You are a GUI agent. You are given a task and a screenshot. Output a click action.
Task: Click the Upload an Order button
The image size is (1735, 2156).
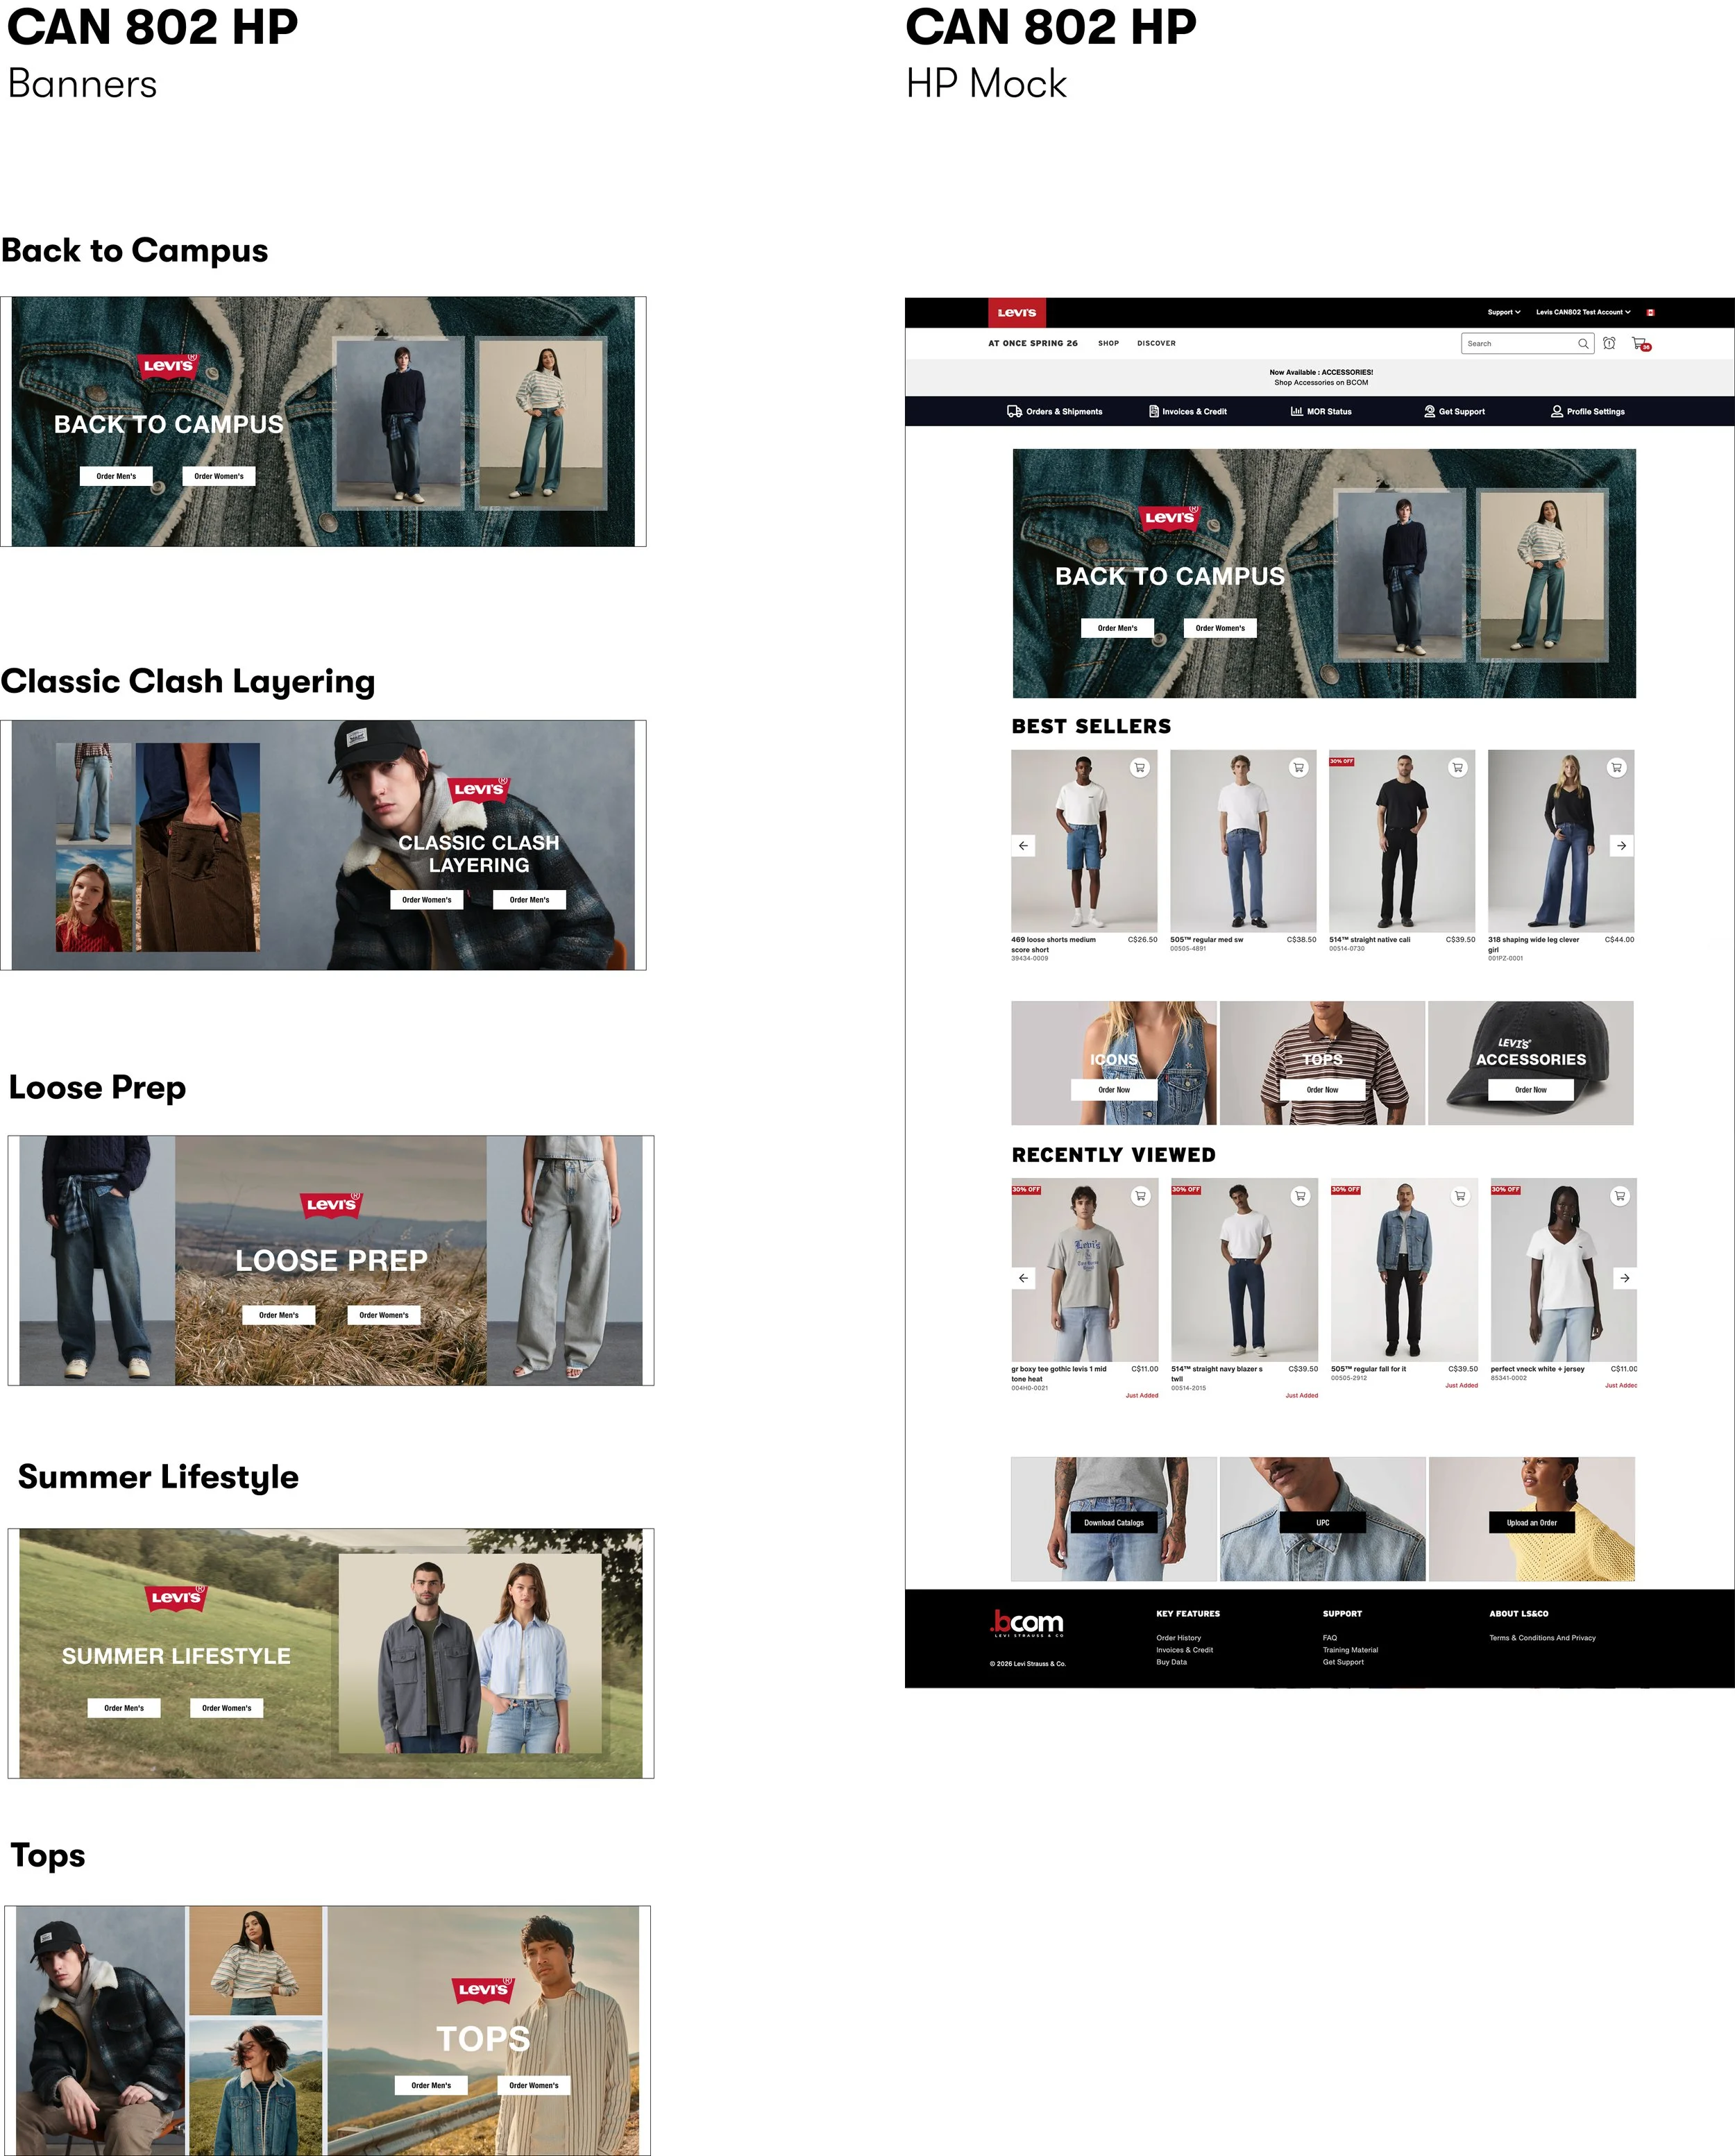pos(1531,1523)
